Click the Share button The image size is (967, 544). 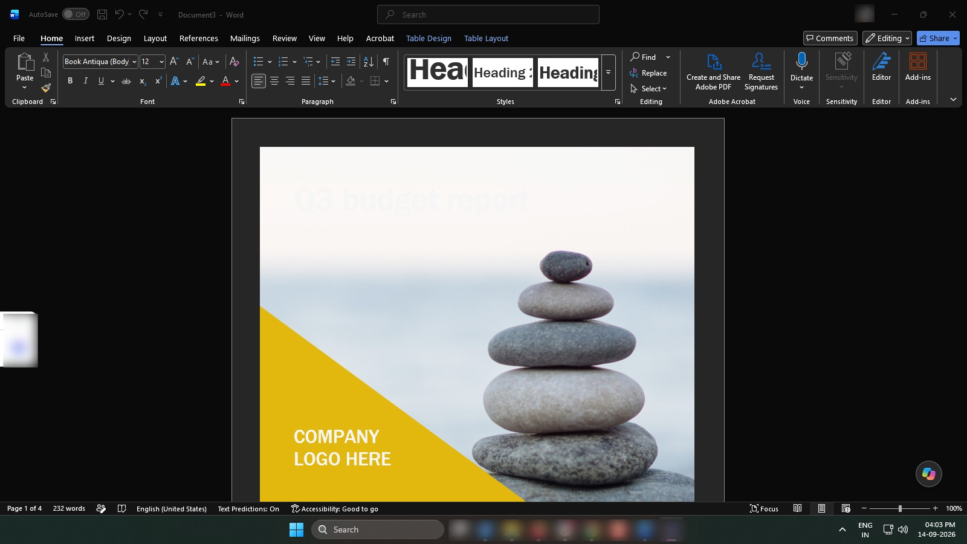pos(938,38)
